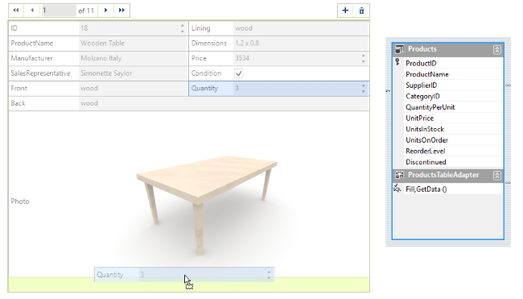Decrease the Price value with down spinner

coord(363,61)
